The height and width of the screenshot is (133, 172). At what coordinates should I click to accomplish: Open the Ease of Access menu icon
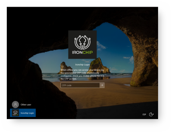pyautogui.click(x=151, y=114)
